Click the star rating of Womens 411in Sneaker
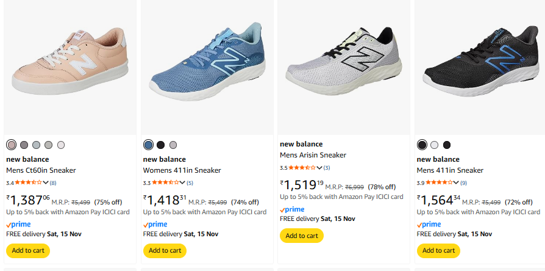The width and height of the screenshot is (545, 271). [x=165, y=182]
